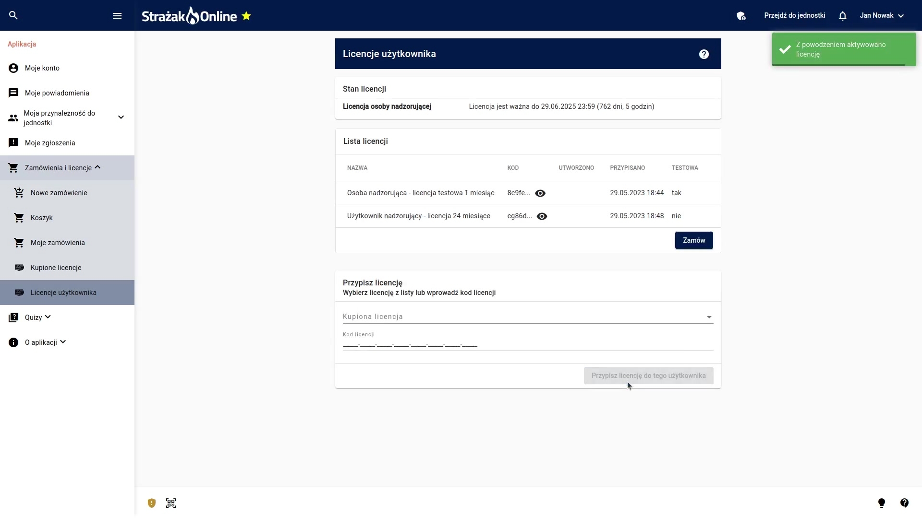This screenshot has height=518, width=922.
Task: Click the Kupione licencje icon
Action: pos(19,268)
